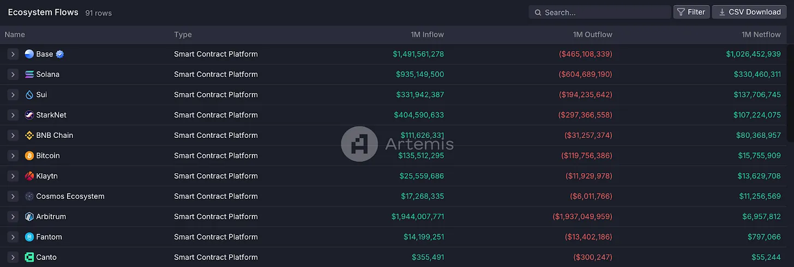The width and height of the screenshot is (794, 267).
Task: Select Fantom netflow value $797,066
Action: (765, 237)
